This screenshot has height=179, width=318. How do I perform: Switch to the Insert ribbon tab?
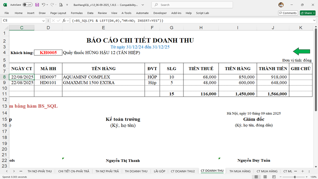pos(31,13)
